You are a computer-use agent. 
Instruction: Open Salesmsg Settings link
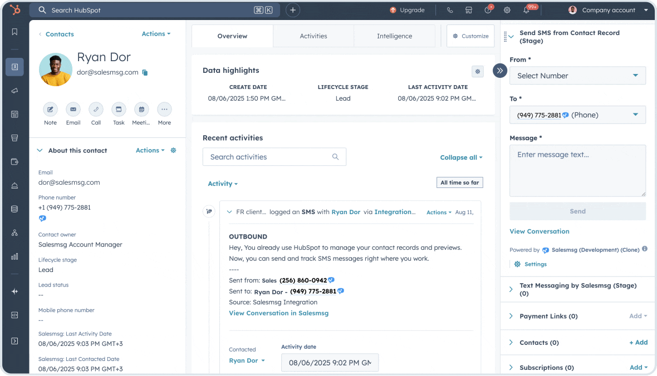point(531,264)
